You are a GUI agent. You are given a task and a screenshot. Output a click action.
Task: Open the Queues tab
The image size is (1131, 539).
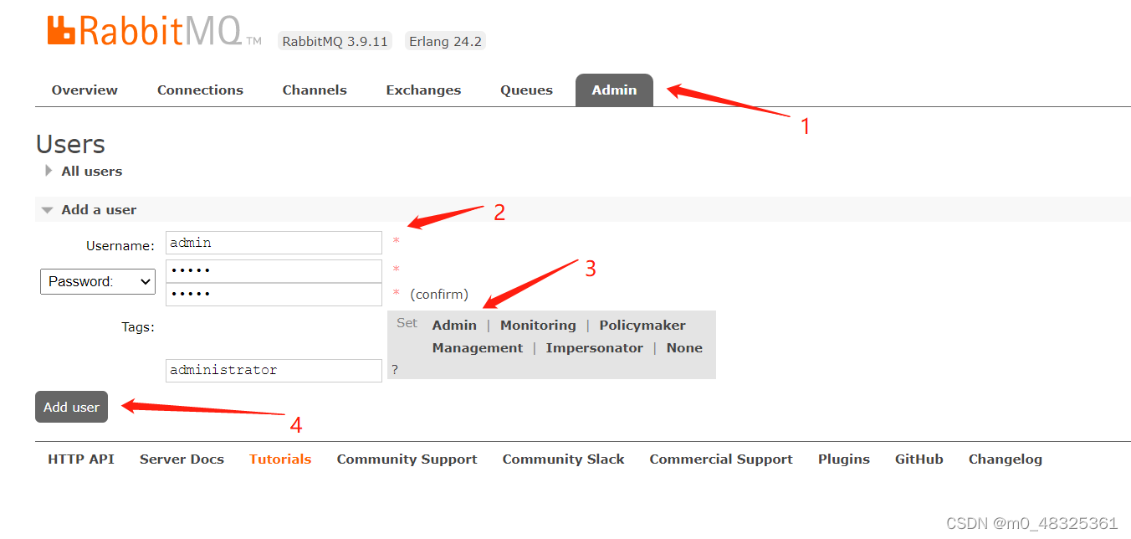pos(526,90)
